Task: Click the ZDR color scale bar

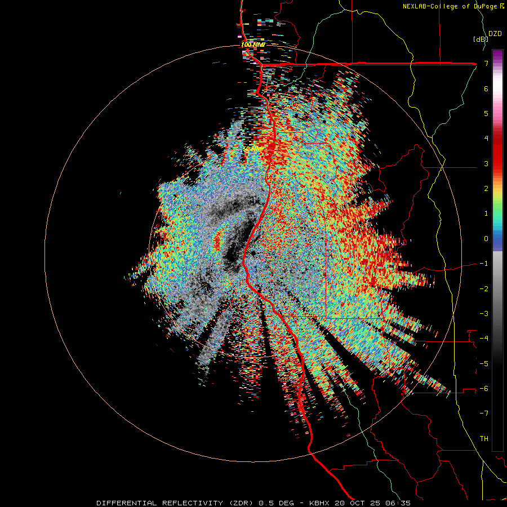Action: pos(497,251)
